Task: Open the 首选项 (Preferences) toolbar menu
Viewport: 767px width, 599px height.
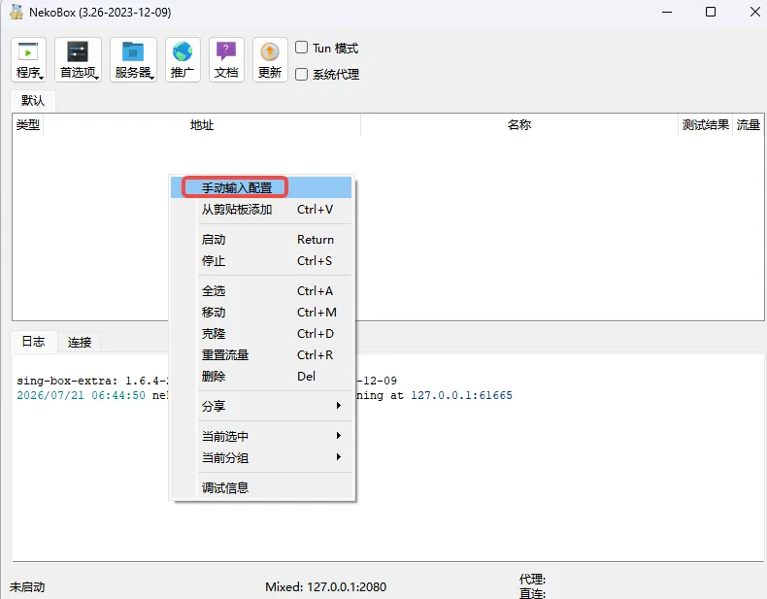Action: click(79, 59)
